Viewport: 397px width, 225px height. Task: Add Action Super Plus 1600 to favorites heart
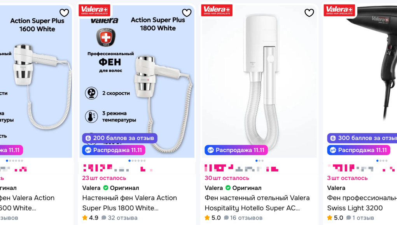pos(64,13)
